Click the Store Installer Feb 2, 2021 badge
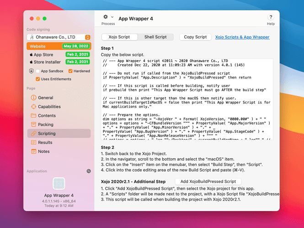 [78, 62]
